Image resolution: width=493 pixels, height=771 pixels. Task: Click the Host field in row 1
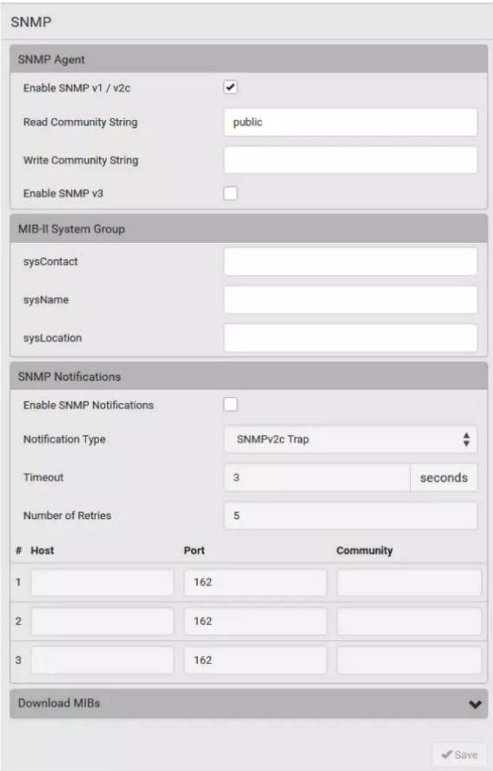(102, 582)
